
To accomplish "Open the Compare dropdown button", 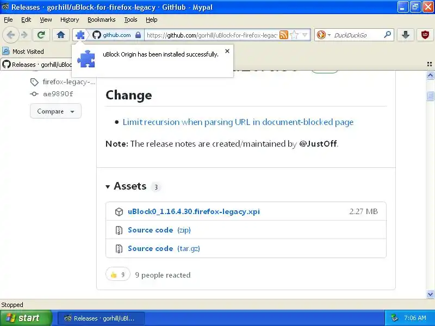I will [55, 111].
